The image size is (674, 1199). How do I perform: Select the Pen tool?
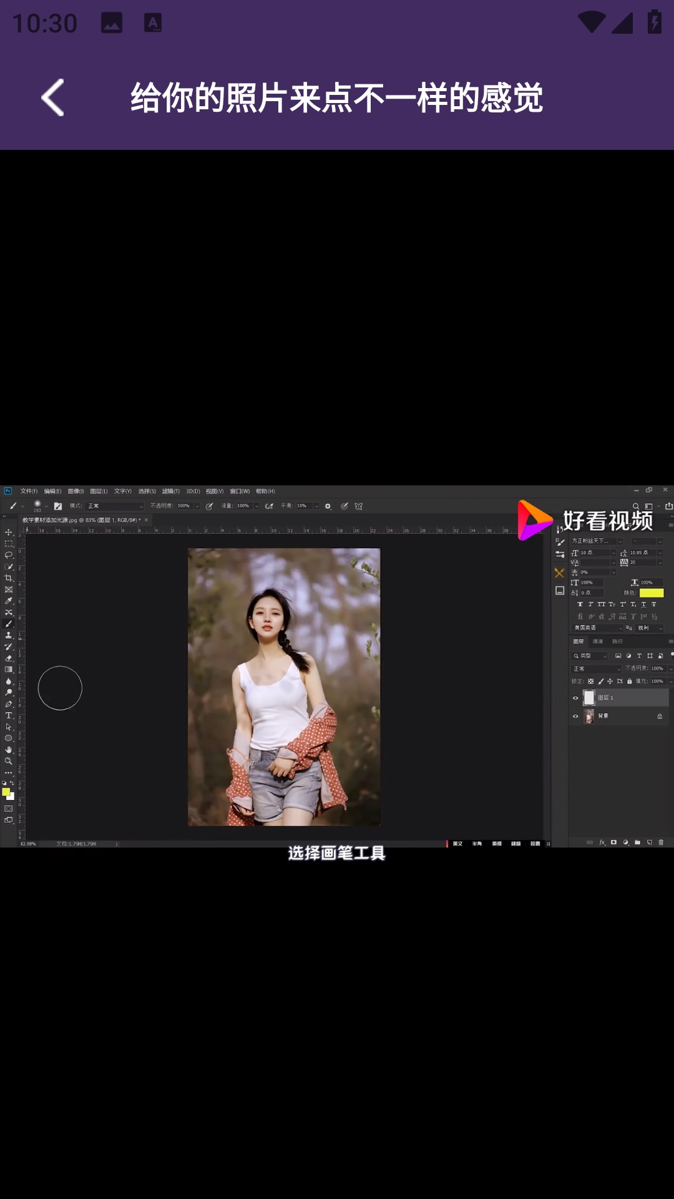(x=9, y=704)
